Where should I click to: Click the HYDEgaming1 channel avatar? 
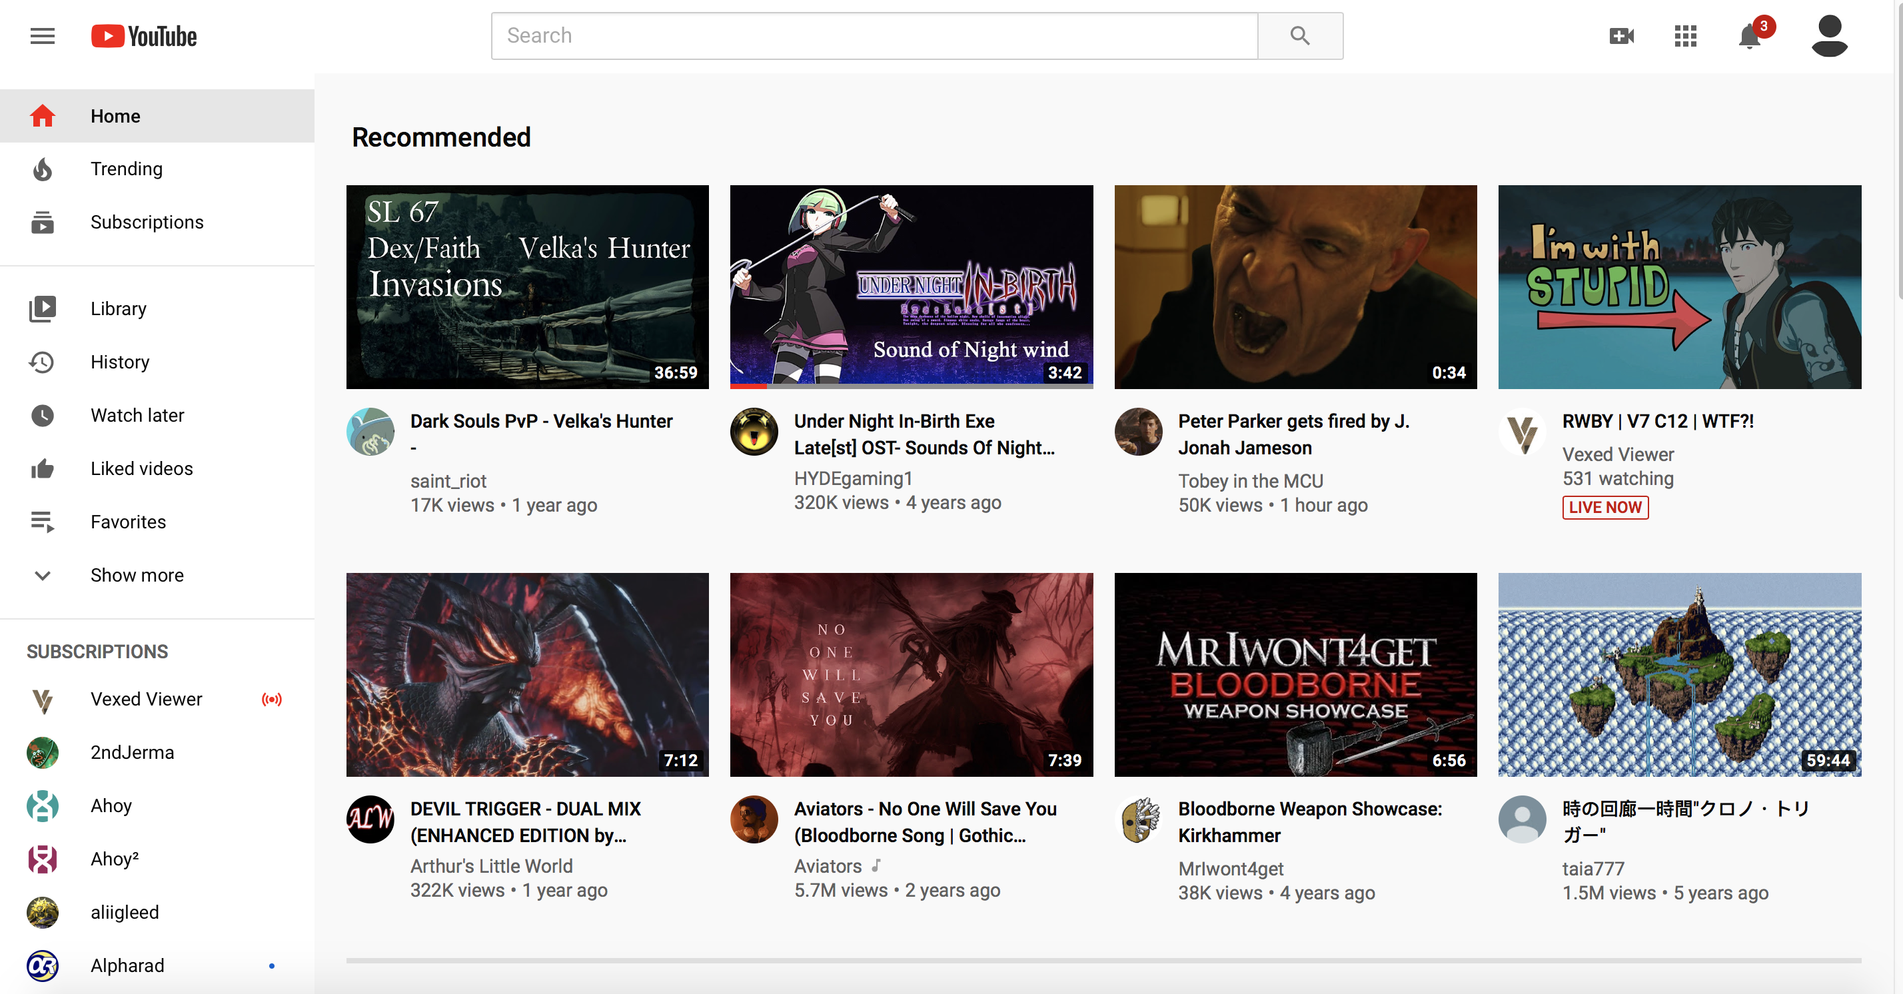(754, 431)
